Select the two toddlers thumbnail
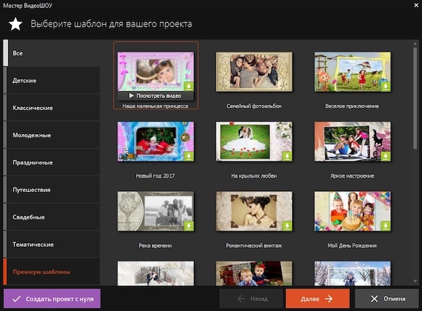 click(254, 274)
